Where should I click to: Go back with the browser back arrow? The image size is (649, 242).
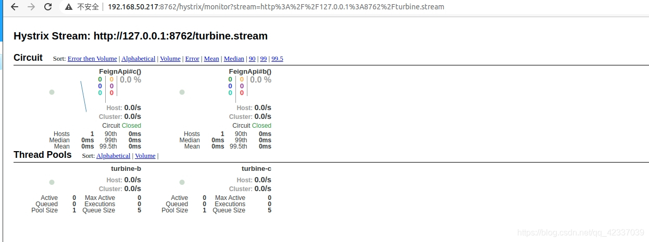(15, 7)
